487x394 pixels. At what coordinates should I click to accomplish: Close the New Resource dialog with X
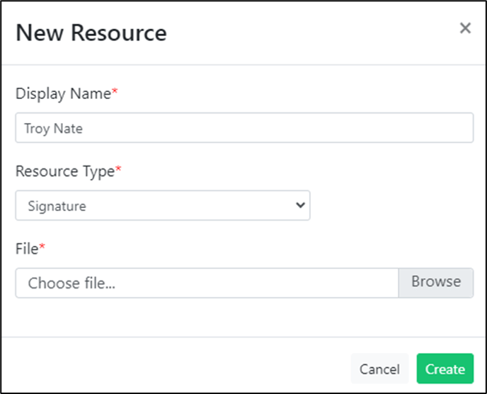[465, 28]
